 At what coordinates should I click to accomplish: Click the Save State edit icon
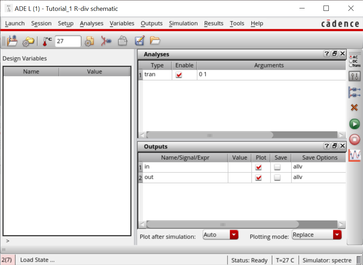pyautogui.click(x=140, y=41)
